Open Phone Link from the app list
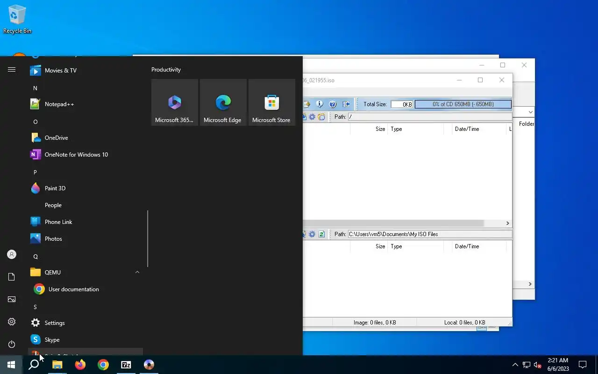The image size is (598, 374). (85, 222)
